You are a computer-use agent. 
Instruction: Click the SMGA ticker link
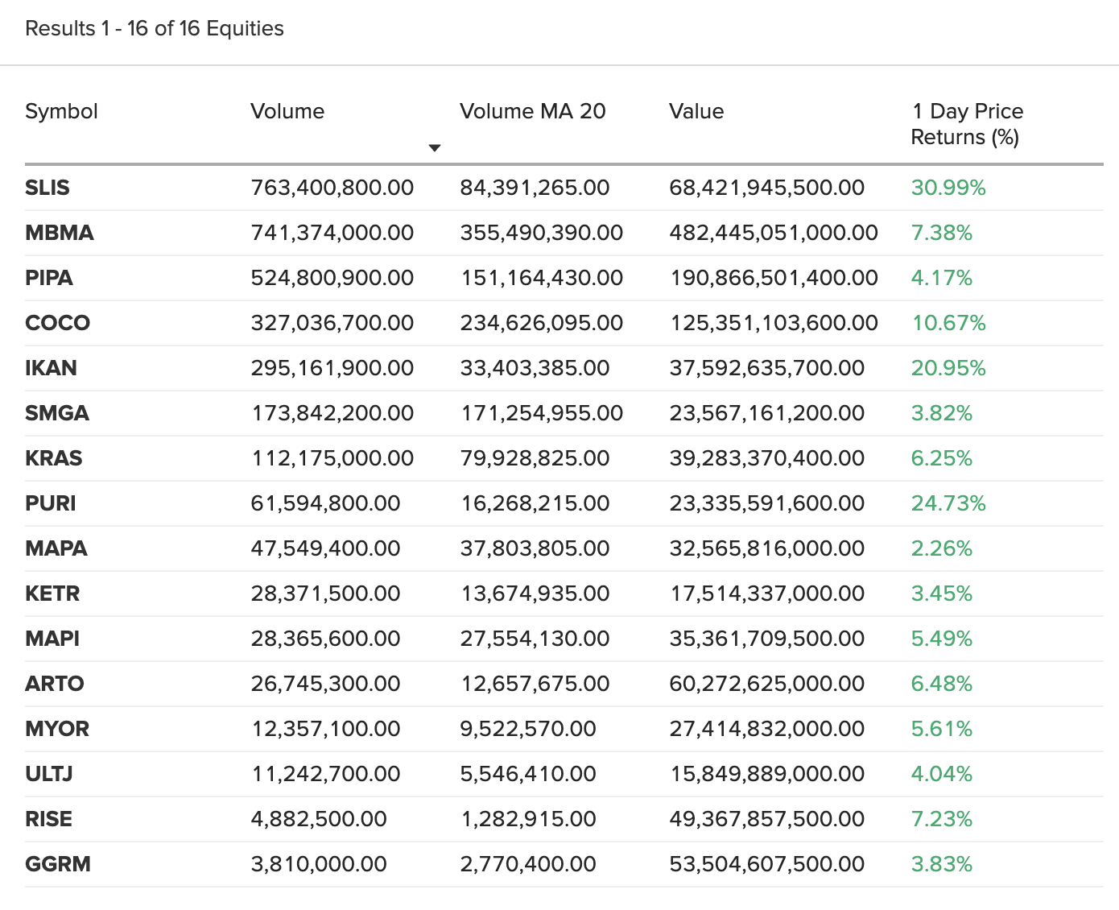(57, 413)
